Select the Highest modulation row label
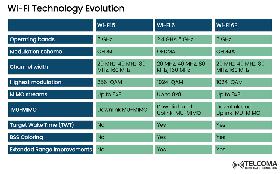280x174 pixels. [51, 82]
